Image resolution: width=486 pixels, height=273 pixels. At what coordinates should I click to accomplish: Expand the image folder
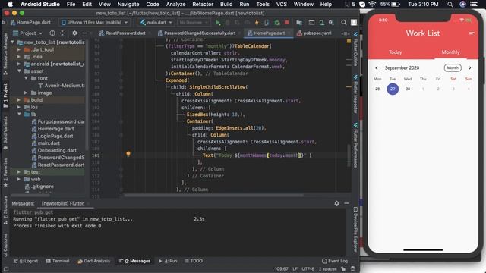pos(26,93)
